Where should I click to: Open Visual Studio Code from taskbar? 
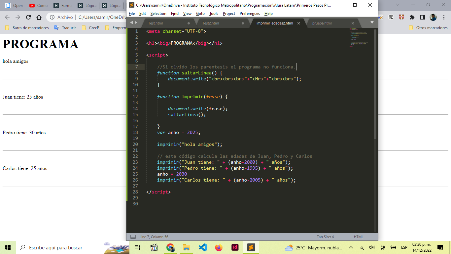203,247
